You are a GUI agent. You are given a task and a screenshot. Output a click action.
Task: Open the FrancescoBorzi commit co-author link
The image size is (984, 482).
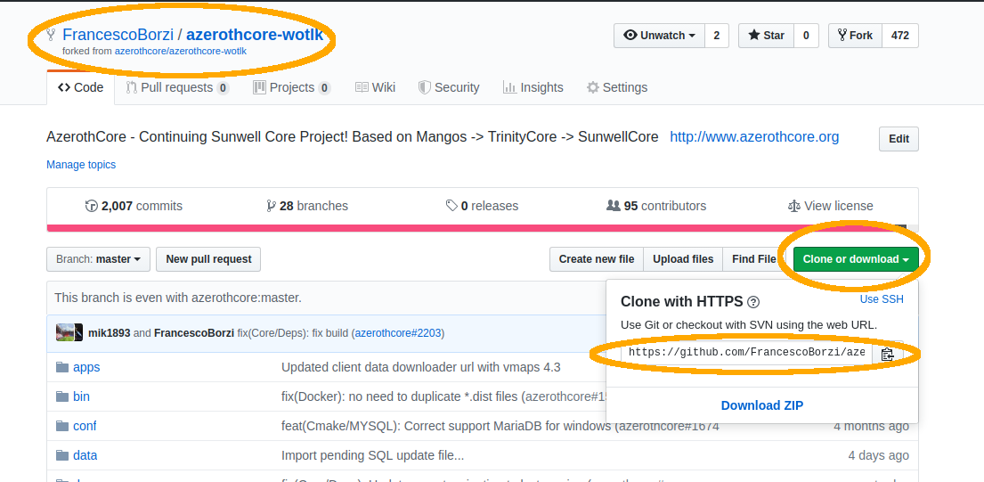pos(194,333)
